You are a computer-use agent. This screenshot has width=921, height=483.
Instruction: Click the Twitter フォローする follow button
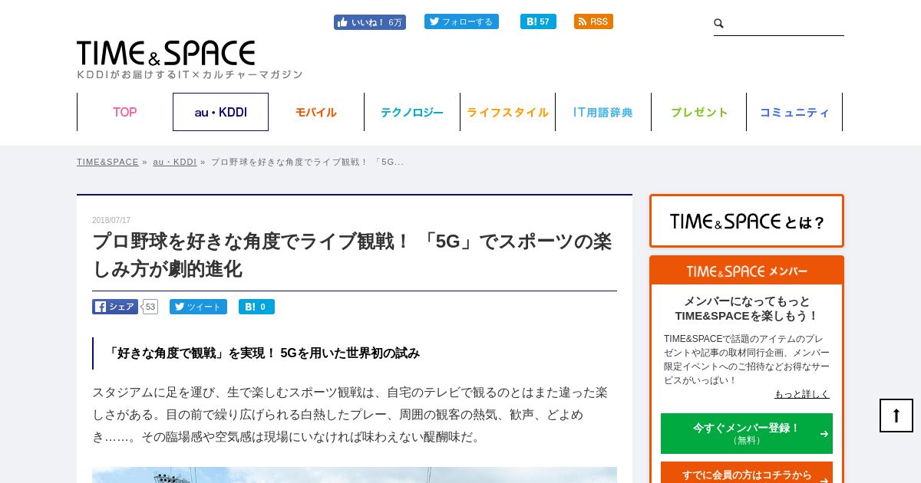(x=461, y=21)
